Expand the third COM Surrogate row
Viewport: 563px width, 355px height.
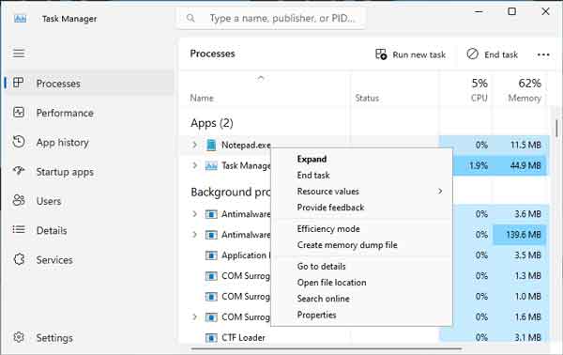(194, 316)
